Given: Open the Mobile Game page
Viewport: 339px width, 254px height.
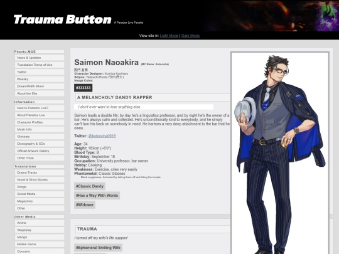Looking at the screenshot, I should [x=40, y=245].
